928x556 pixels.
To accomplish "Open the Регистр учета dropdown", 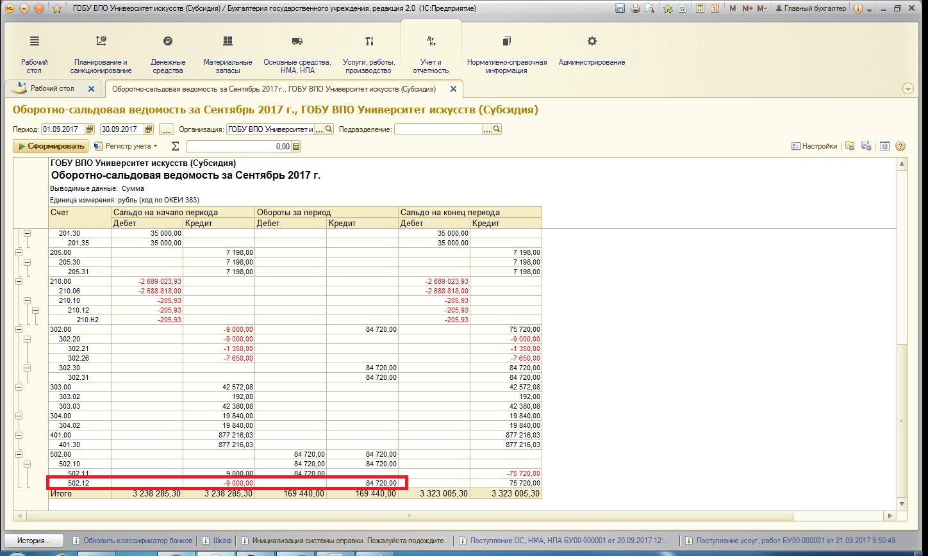I will [126, 146].
